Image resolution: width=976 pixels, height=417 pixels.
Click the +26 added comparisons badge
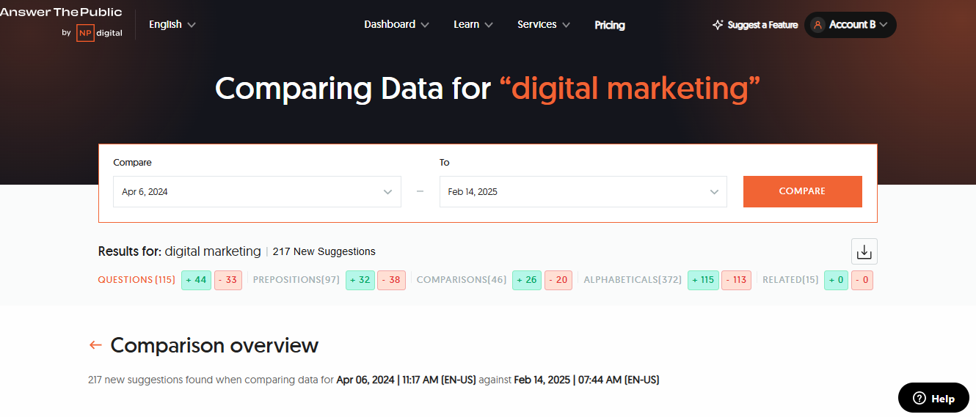click(x=527, y=280)
